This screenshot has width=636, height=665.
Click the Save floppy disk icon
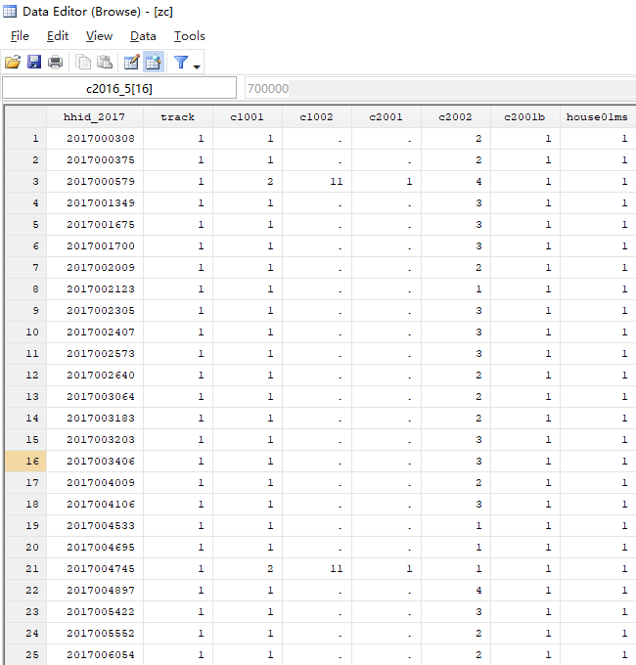coord(34,63)
